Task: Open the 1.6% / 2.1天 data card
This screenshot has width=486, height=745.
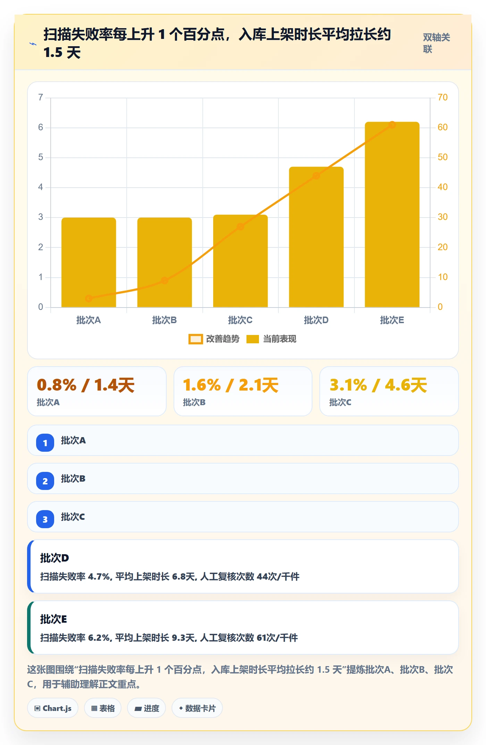Action: click(x=243, y=391)
